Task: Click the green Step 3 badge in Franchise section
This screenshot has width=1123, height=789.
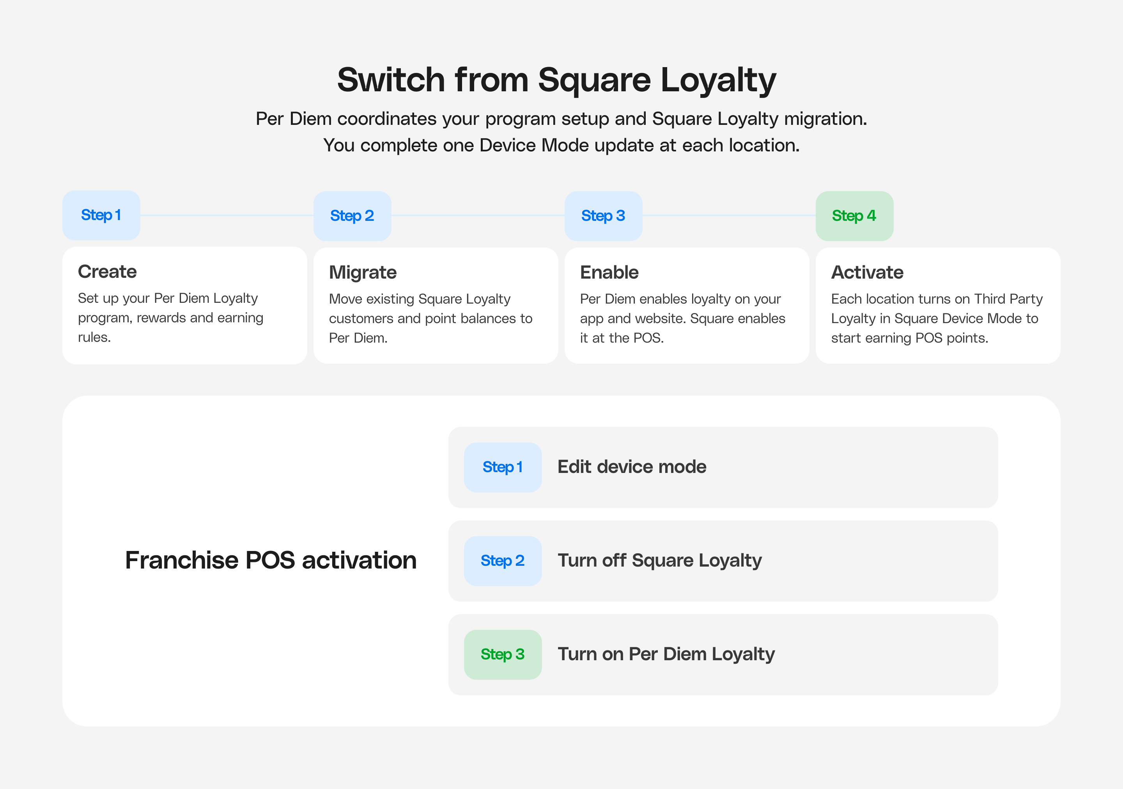Action: (x=503, y=655)
